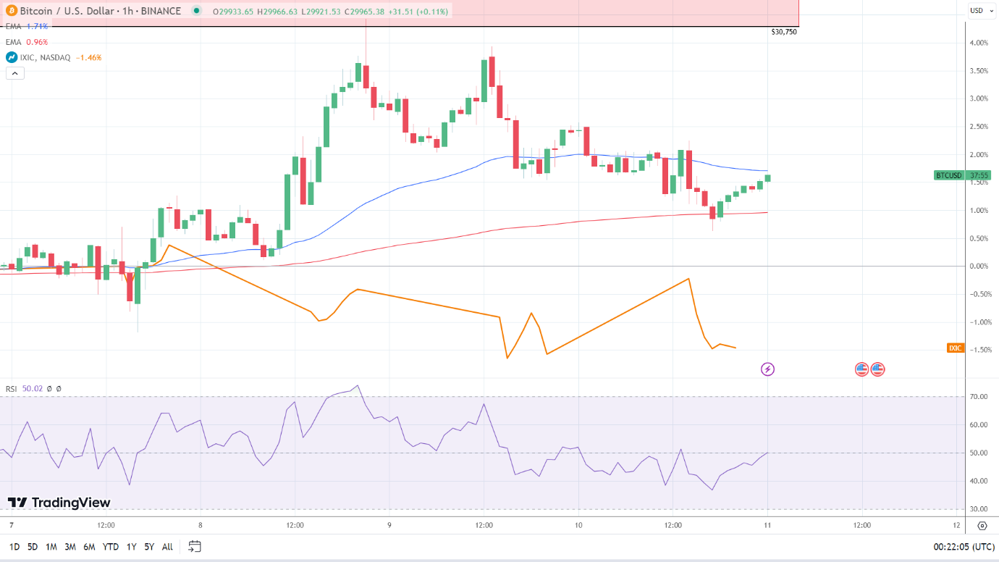This screenshot has height=562, width=999.
Task: Open the purple lightning bolt marker
Action: [x=767, y=369]
